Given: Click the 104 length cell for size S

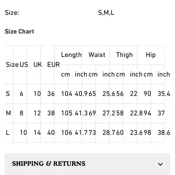Looking at the screenshot, I should (67, 94).
